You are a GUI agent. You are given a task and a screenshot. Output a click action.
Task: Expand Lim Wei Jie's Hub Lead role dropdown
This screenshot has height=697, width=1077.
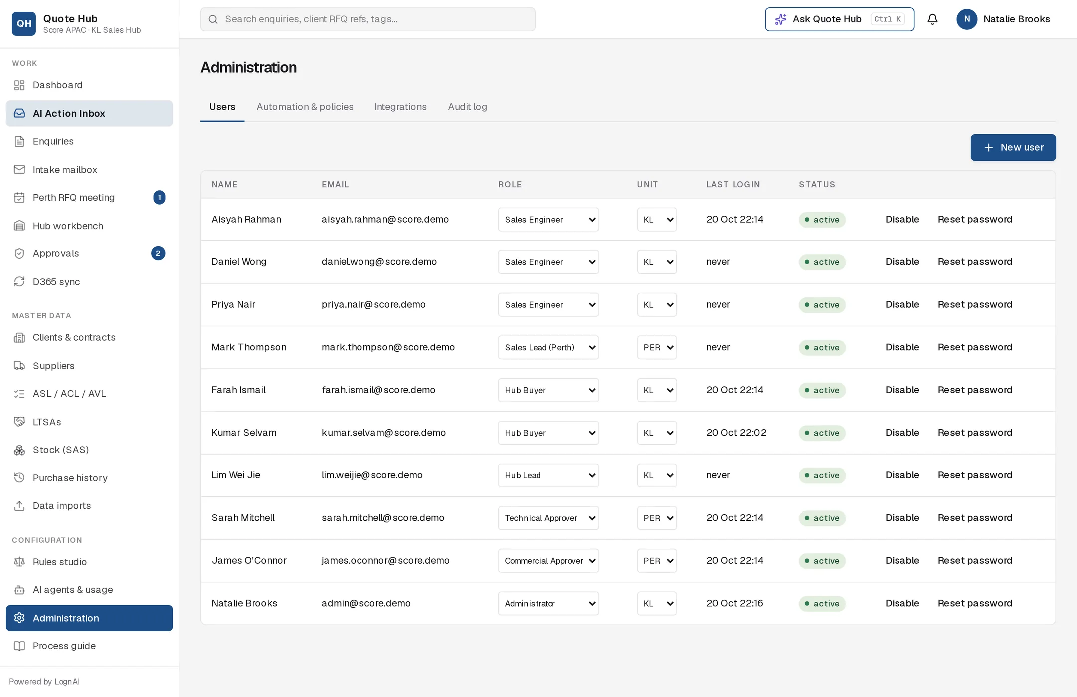tap(548, 475)
